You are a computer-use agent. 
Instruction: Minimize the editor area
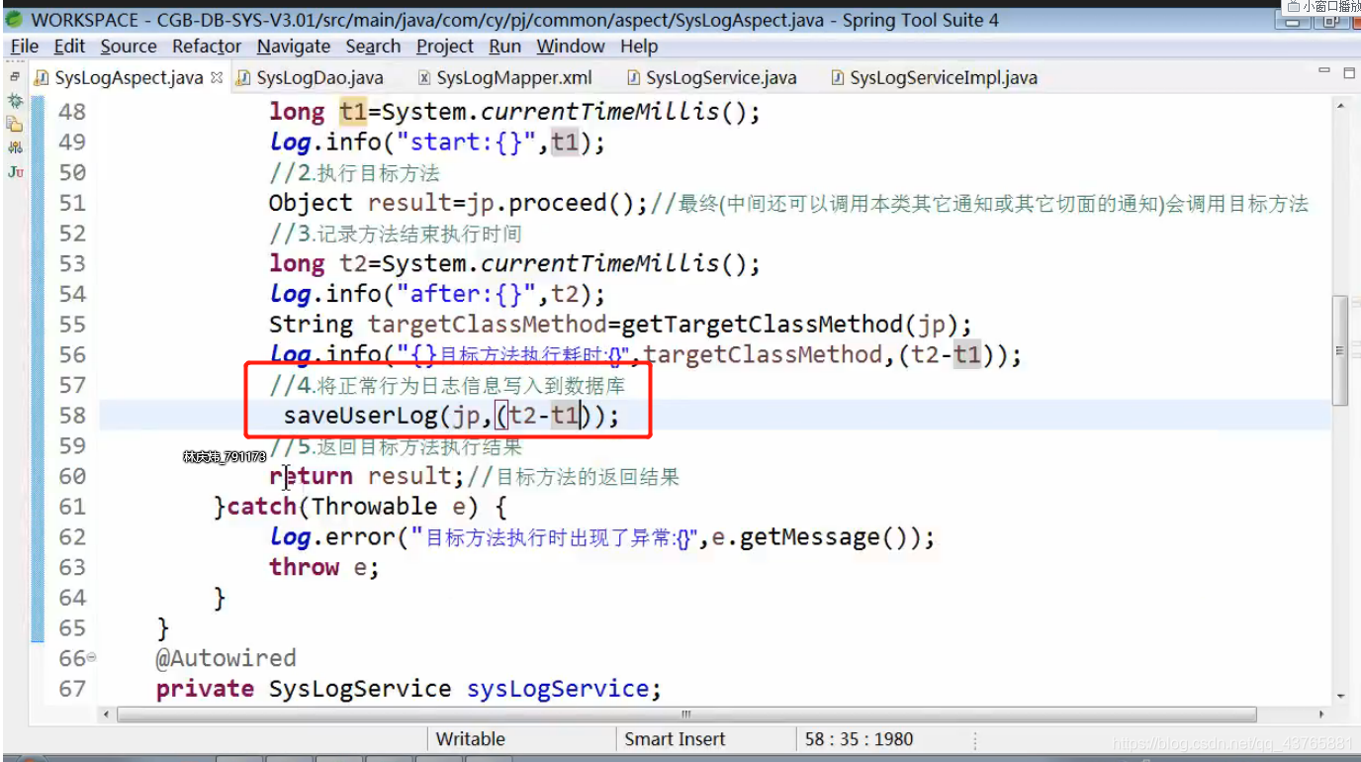point(1324,72)
